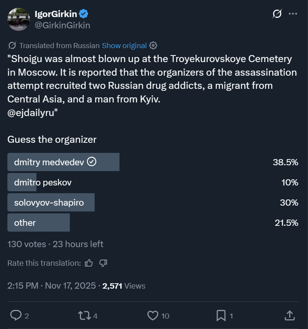
Task: Click the reply speech bubble icon
Action: click(16, 315)
